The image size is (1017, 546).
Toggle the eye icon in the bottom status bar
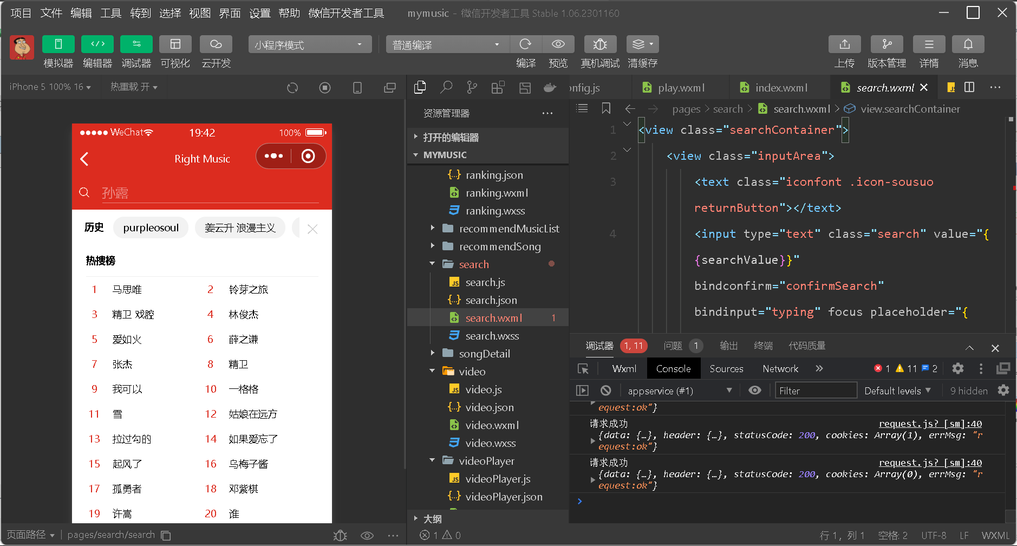click(x=367, y=535)
